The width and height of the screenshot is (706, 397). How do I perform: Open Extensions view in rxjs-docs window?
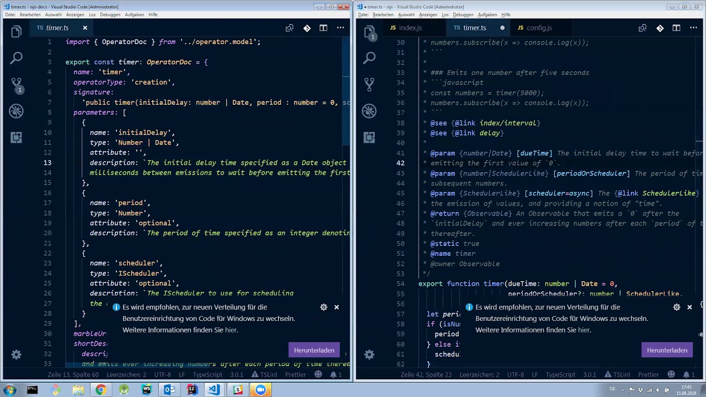coord(16,137)
